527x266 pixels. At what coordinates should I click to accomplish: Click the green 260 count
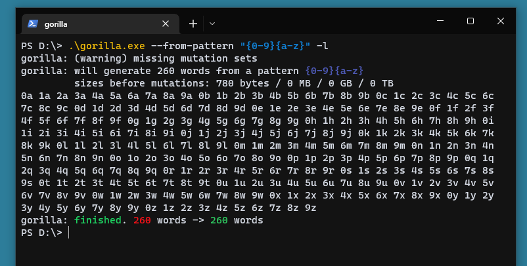[219, 220]
